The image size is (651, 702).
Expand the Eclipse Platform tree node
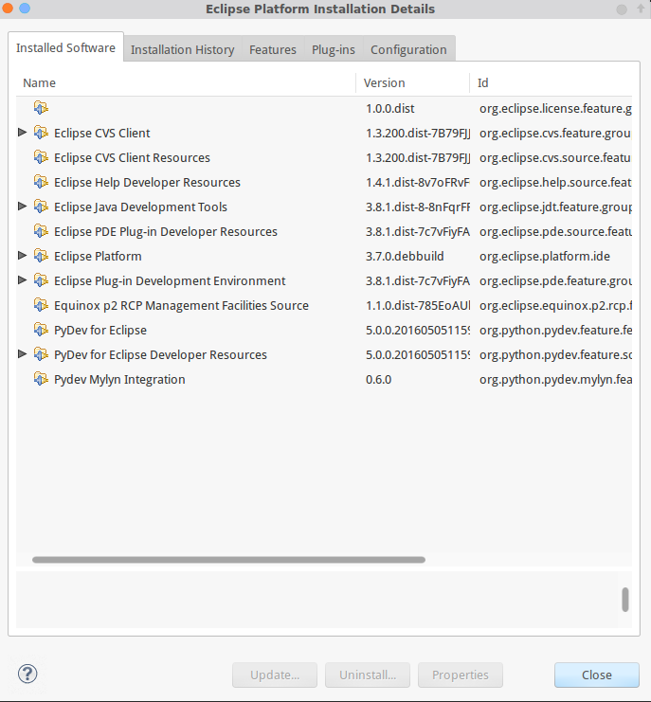pyautogui.click(x=22, y=255)
